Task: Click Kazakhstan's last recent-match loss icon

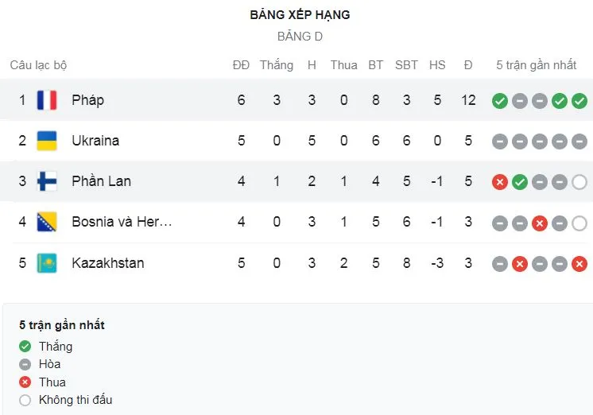Action: point(579,263)
